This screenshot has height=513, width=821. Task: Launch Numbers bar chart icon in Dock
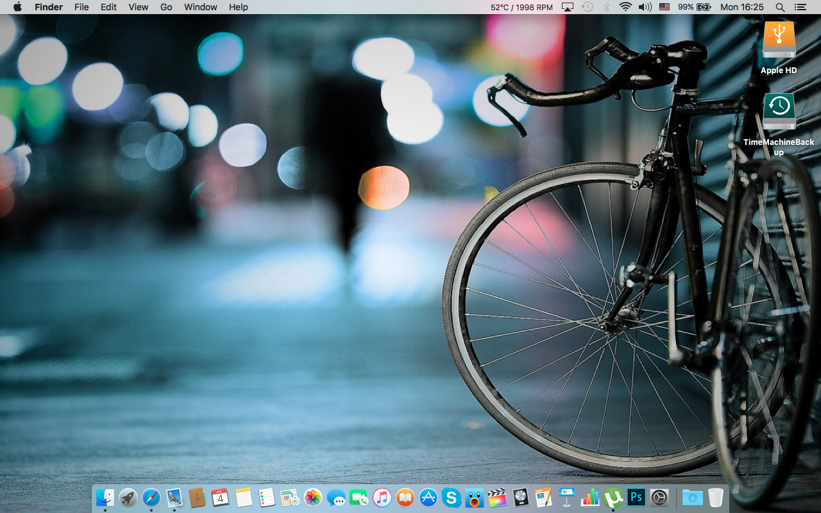pos(589,497)
